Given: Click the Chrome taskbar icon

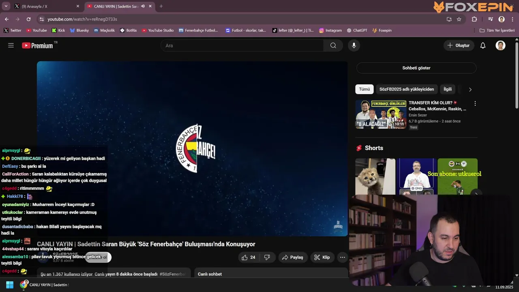Looking at the screenshot, I should coord(24,285).
